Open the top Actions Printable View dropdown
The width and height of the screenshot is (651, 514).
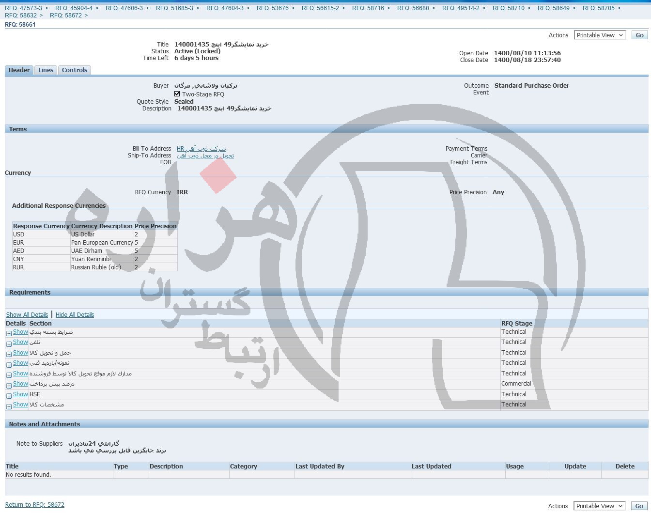click(x=600, y=35)
